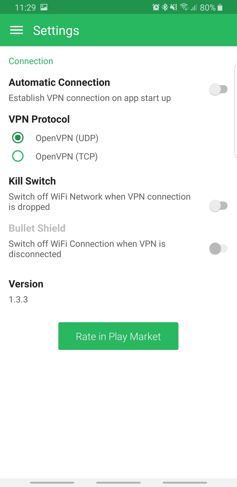Turn on the Kill Switch toggle
The image size is (237, 487).
pyautogui.click(x=218, y=206)
